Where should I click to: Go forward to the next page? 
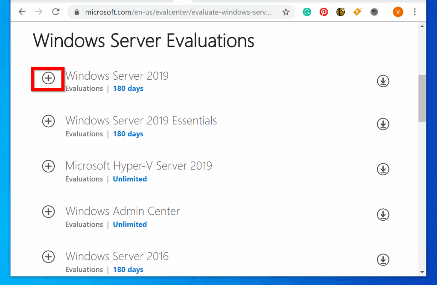pyautogui.click(x=39, y=12)
